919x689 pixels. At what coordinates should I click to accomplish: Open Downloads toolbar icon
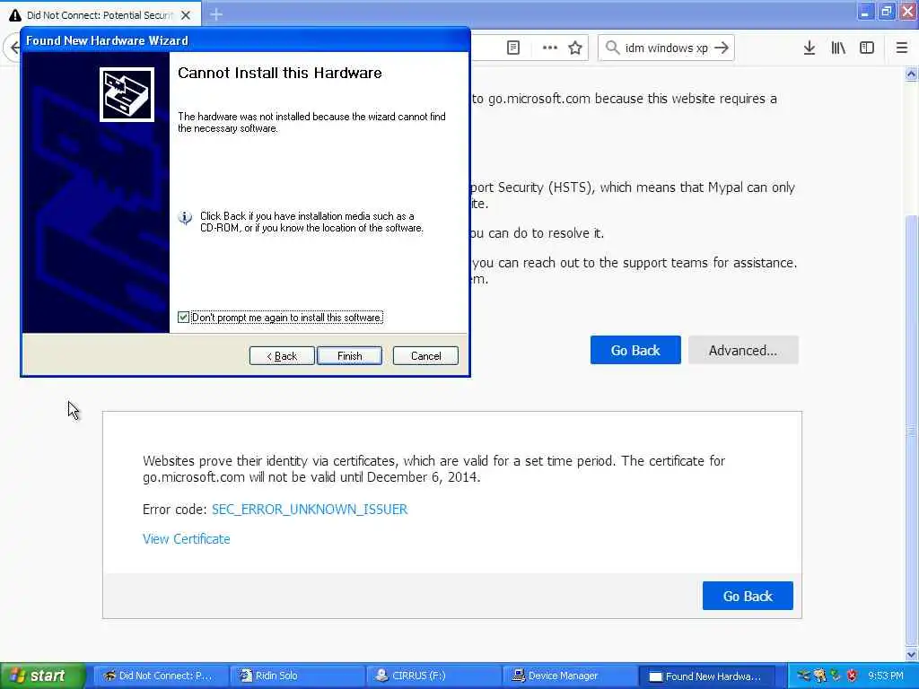[x=809, y=48]
